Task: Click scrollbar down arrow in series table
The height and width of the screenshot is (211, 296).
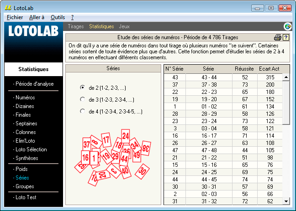Action: (x=286, y=201)
